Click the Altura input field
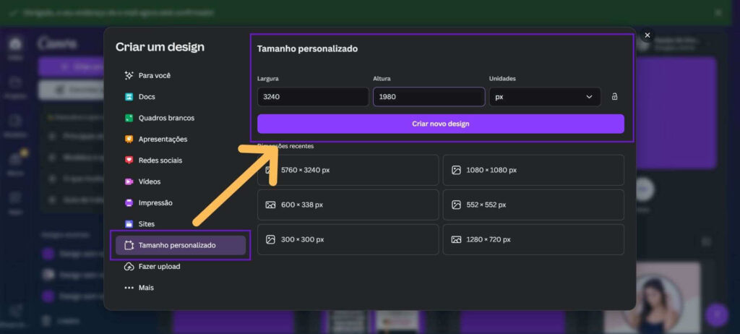The height and width of the screenshot is (334, 740). pos(428,97)
